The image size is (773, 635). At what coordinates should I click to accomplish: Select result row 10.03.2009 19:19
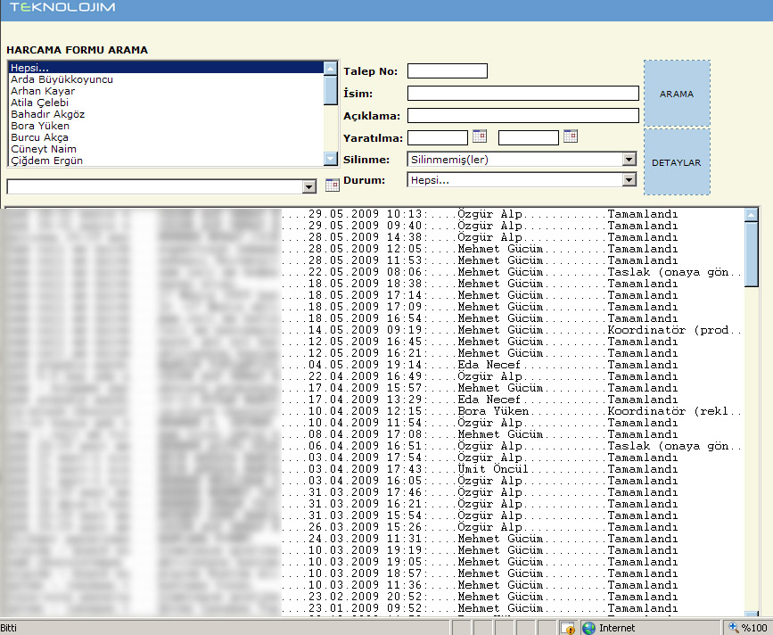(x=374, y=549)
